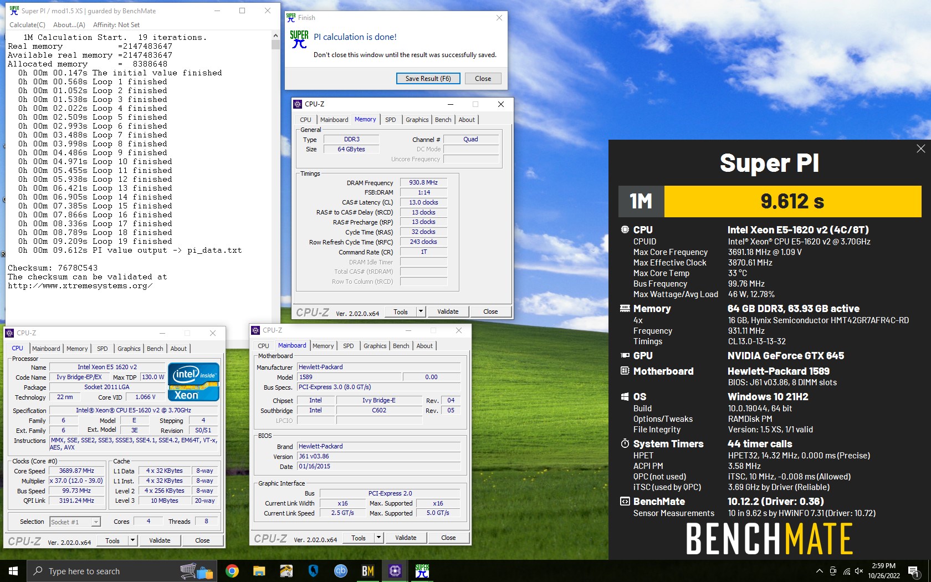Click the System Timers stopwatch icon
The image size is (931, 582).
coord(625,443)
